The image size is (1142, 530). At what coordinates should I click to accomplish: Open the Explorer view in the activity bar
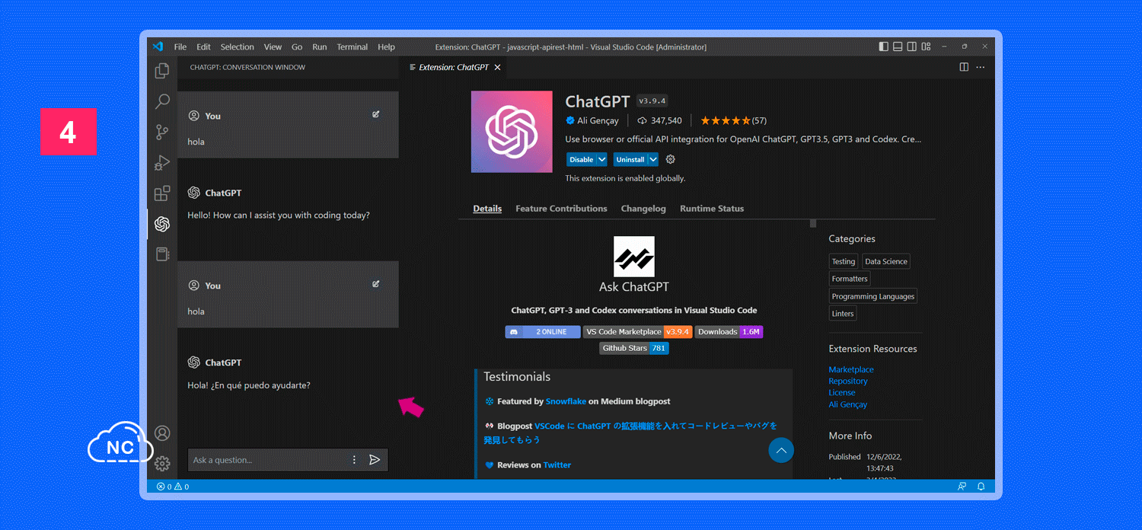click(162, 71)
